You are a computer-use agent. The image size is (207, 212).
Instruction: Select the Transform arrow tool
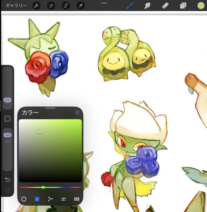tap(81, 6)
